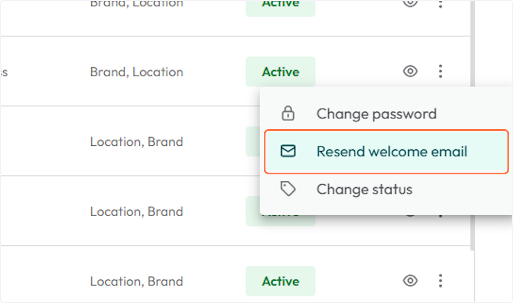The image size is (513, 303).
Task: Select Change password from the context menu
Action: 376,114
